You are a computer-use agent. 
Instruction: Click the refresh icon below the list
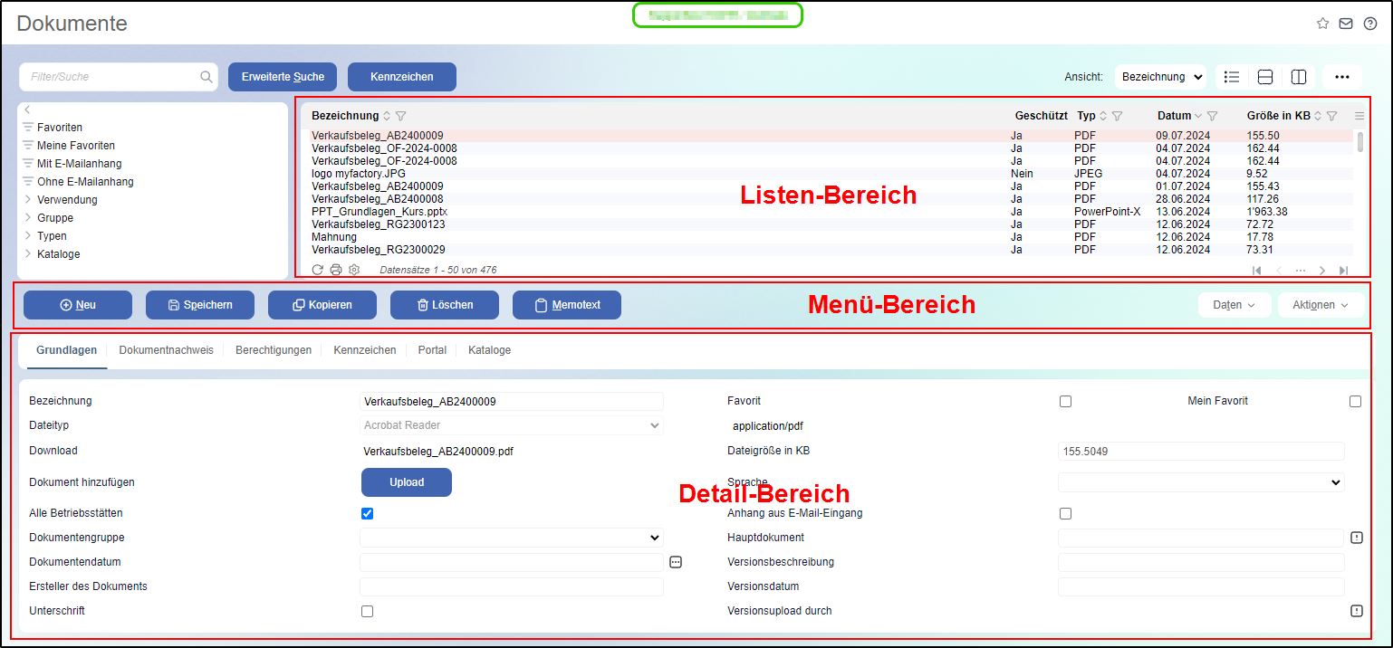(x=317, y=270)
